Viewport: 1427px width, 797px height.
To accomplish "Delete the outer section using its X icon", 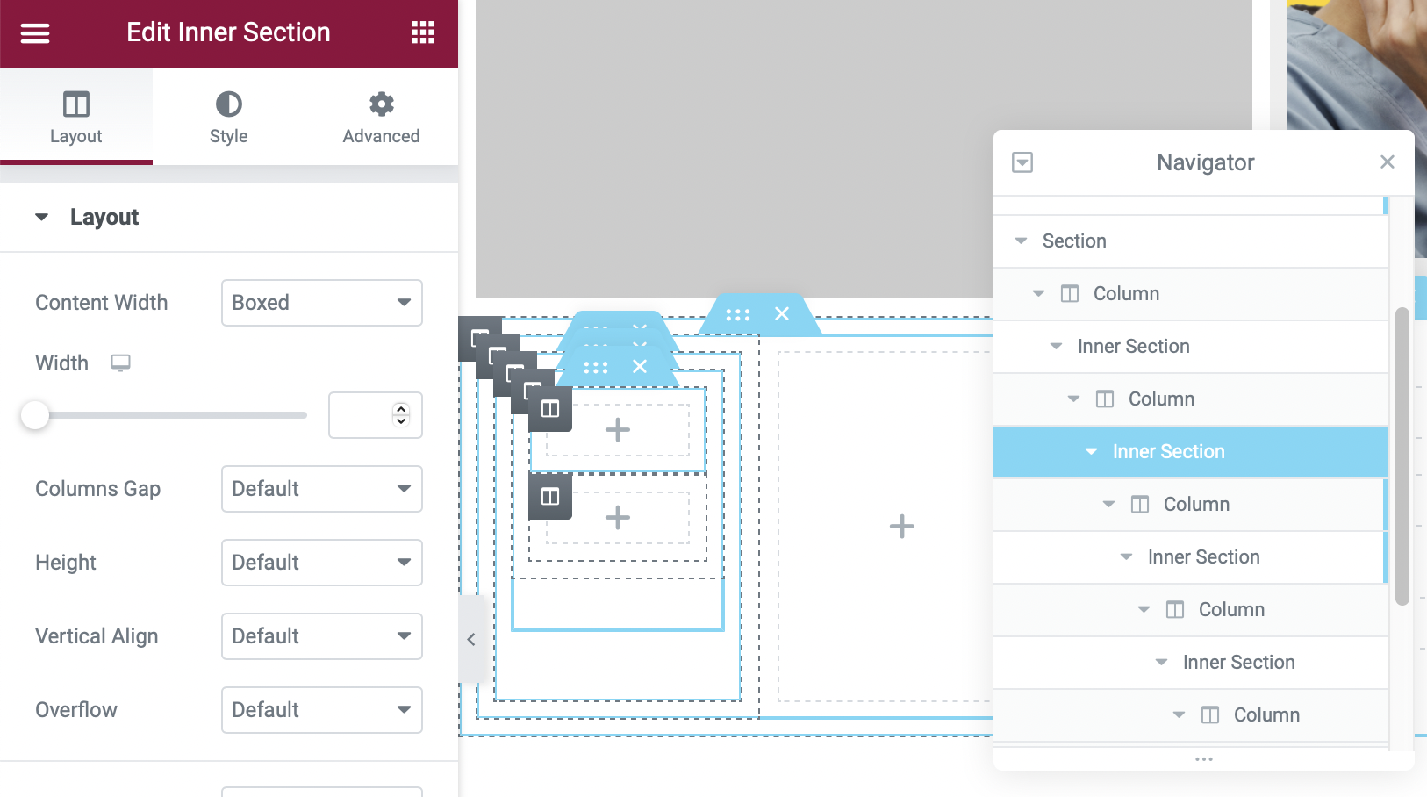I will click(782, 314).
